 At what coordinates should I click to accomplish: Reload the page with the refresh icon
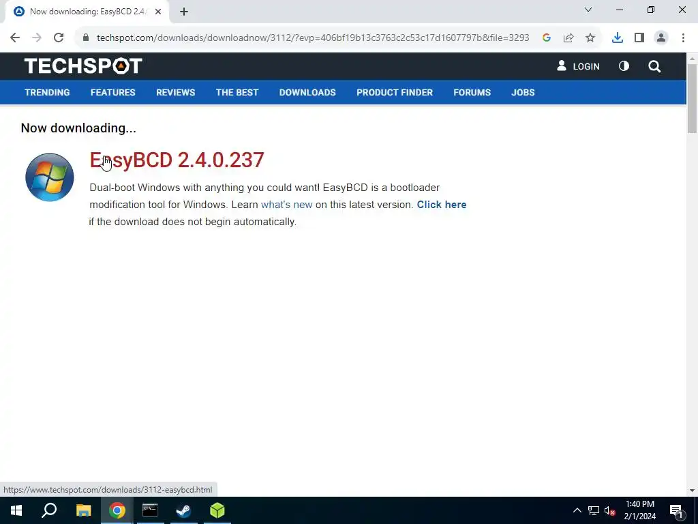(59, 38)
